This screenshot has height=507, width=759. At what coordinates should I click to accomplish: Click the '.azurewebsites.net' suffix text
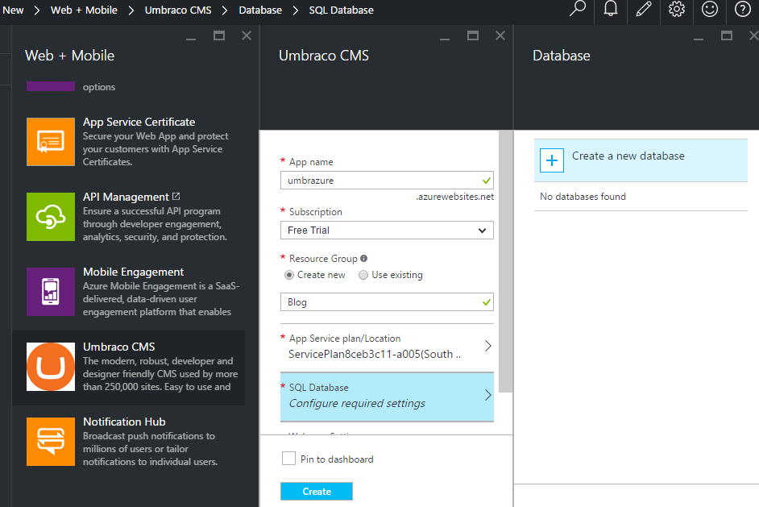[455, 197]
